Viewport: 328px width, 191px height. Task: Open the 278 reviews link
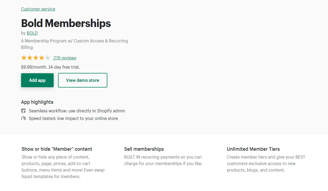pos(65,58)
